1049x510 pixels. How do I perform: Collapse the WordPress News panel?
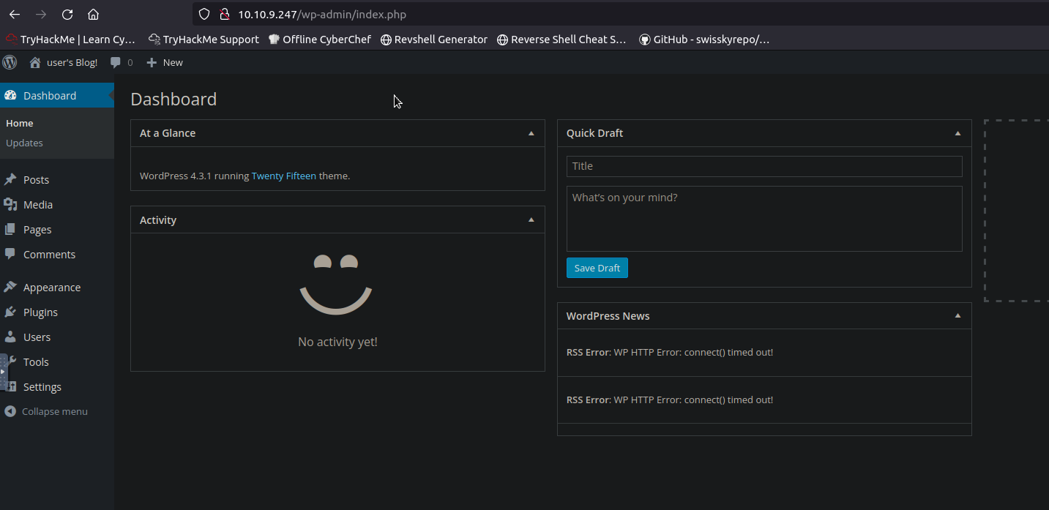[x=957, y=315]
